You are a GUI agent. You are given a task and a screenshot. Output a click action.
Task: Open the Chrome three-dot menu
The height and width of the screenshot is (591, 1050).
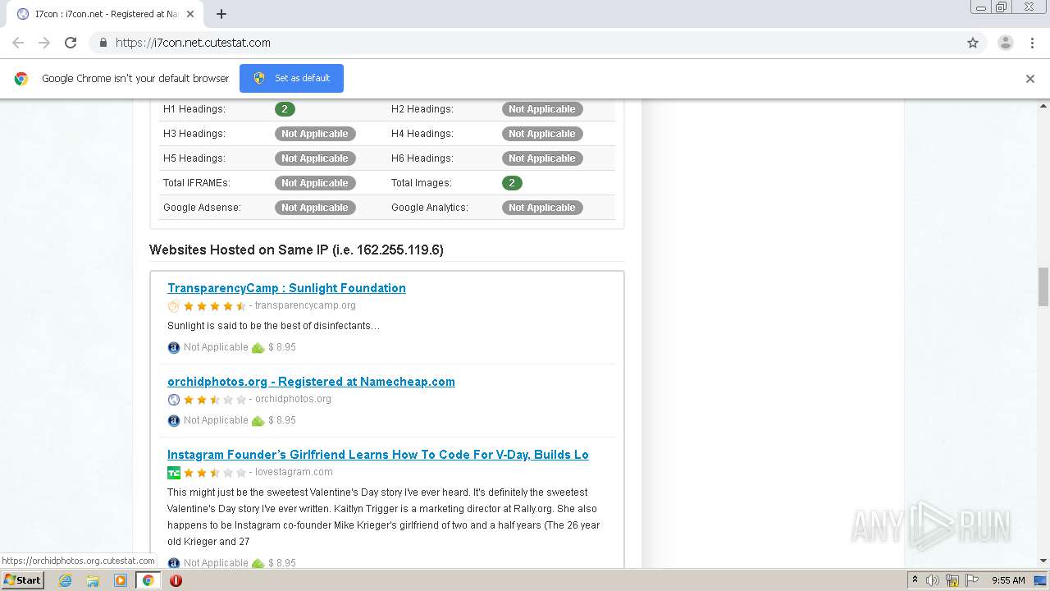click(1032, 43)
